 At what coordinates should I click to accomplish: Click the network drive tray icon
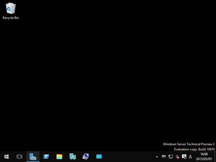(164, 157)
